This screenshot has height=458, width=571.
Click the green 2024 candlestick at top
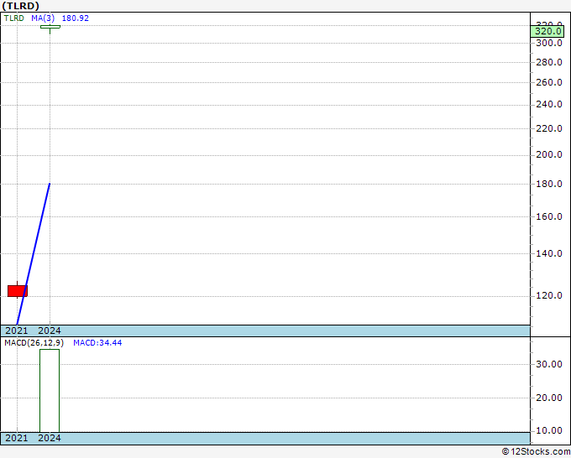pos(50,27)
